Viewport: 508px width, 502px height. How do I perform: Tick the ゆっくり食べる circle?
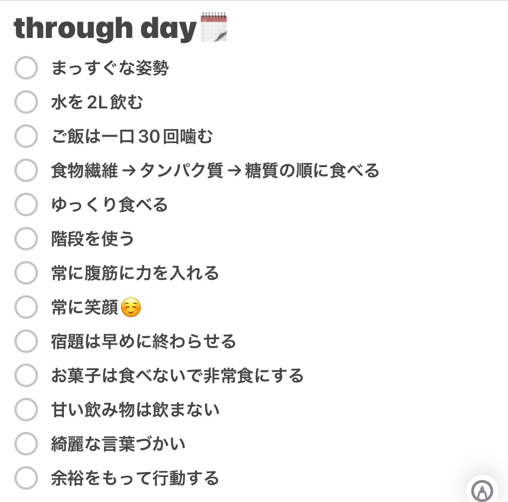point(26,205)
